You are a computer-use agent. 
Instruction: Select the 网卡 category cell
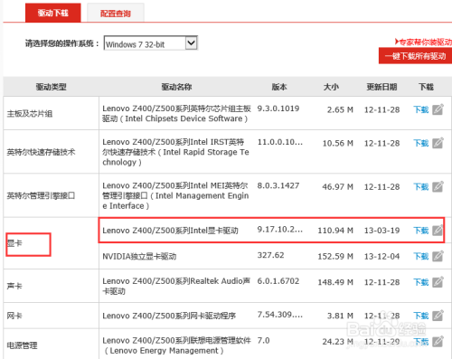coord(51,316)
